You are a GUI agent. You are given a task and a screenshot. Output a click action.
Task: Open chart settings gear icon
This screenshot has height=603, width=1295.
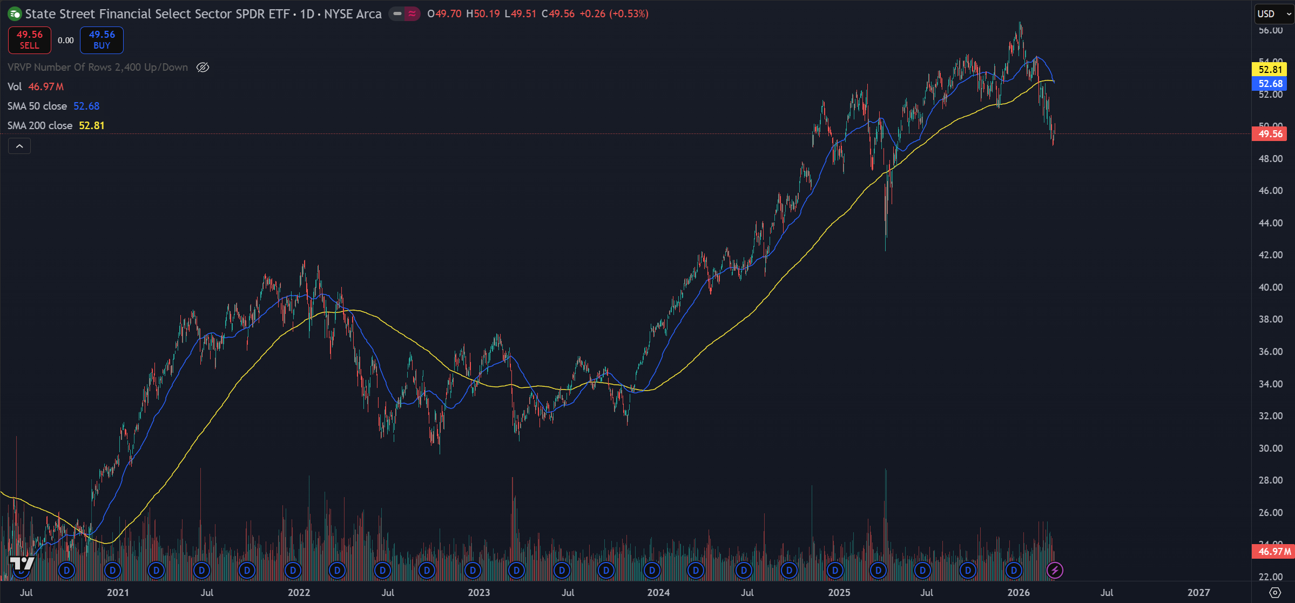pyautogui.click(x=1274, y=592)
